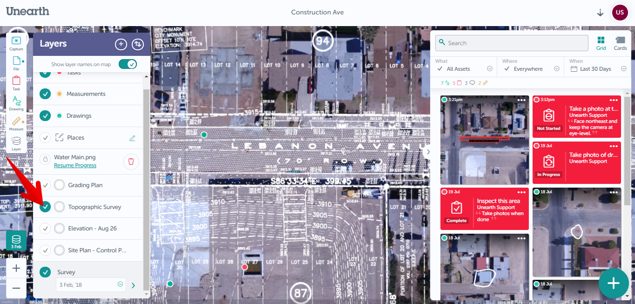Toggle Show layer names on map
This screenshot has width=635, height=304.
[x=128, y=64]
